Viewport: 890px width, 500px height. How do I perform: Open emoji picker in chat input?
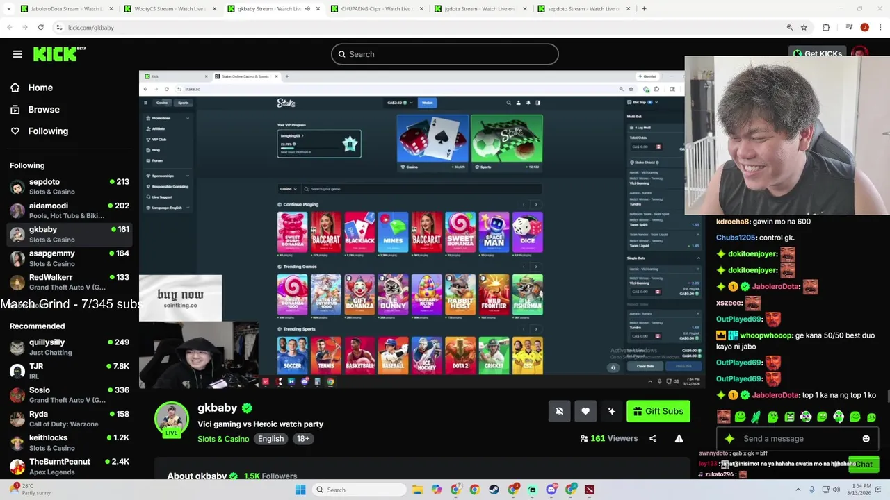pyautogui.click(x=866, y=438)
